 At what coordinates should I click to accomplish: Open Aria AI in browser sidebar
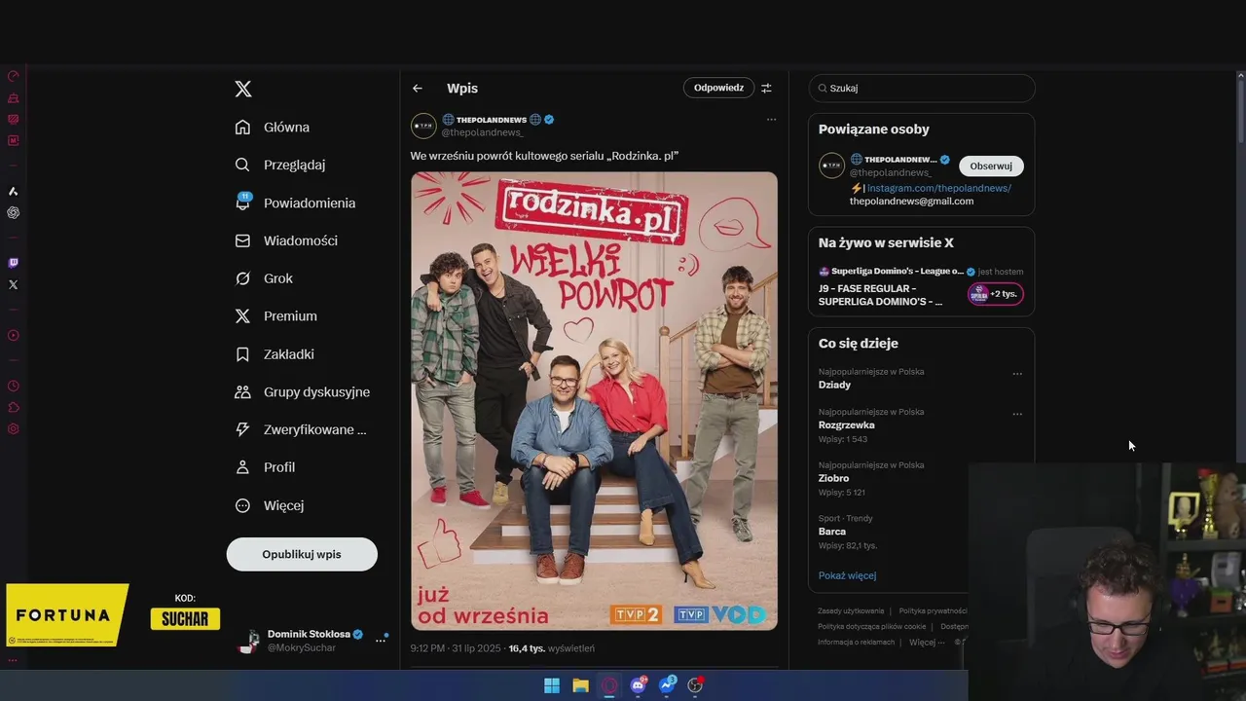tap(13, 191)
